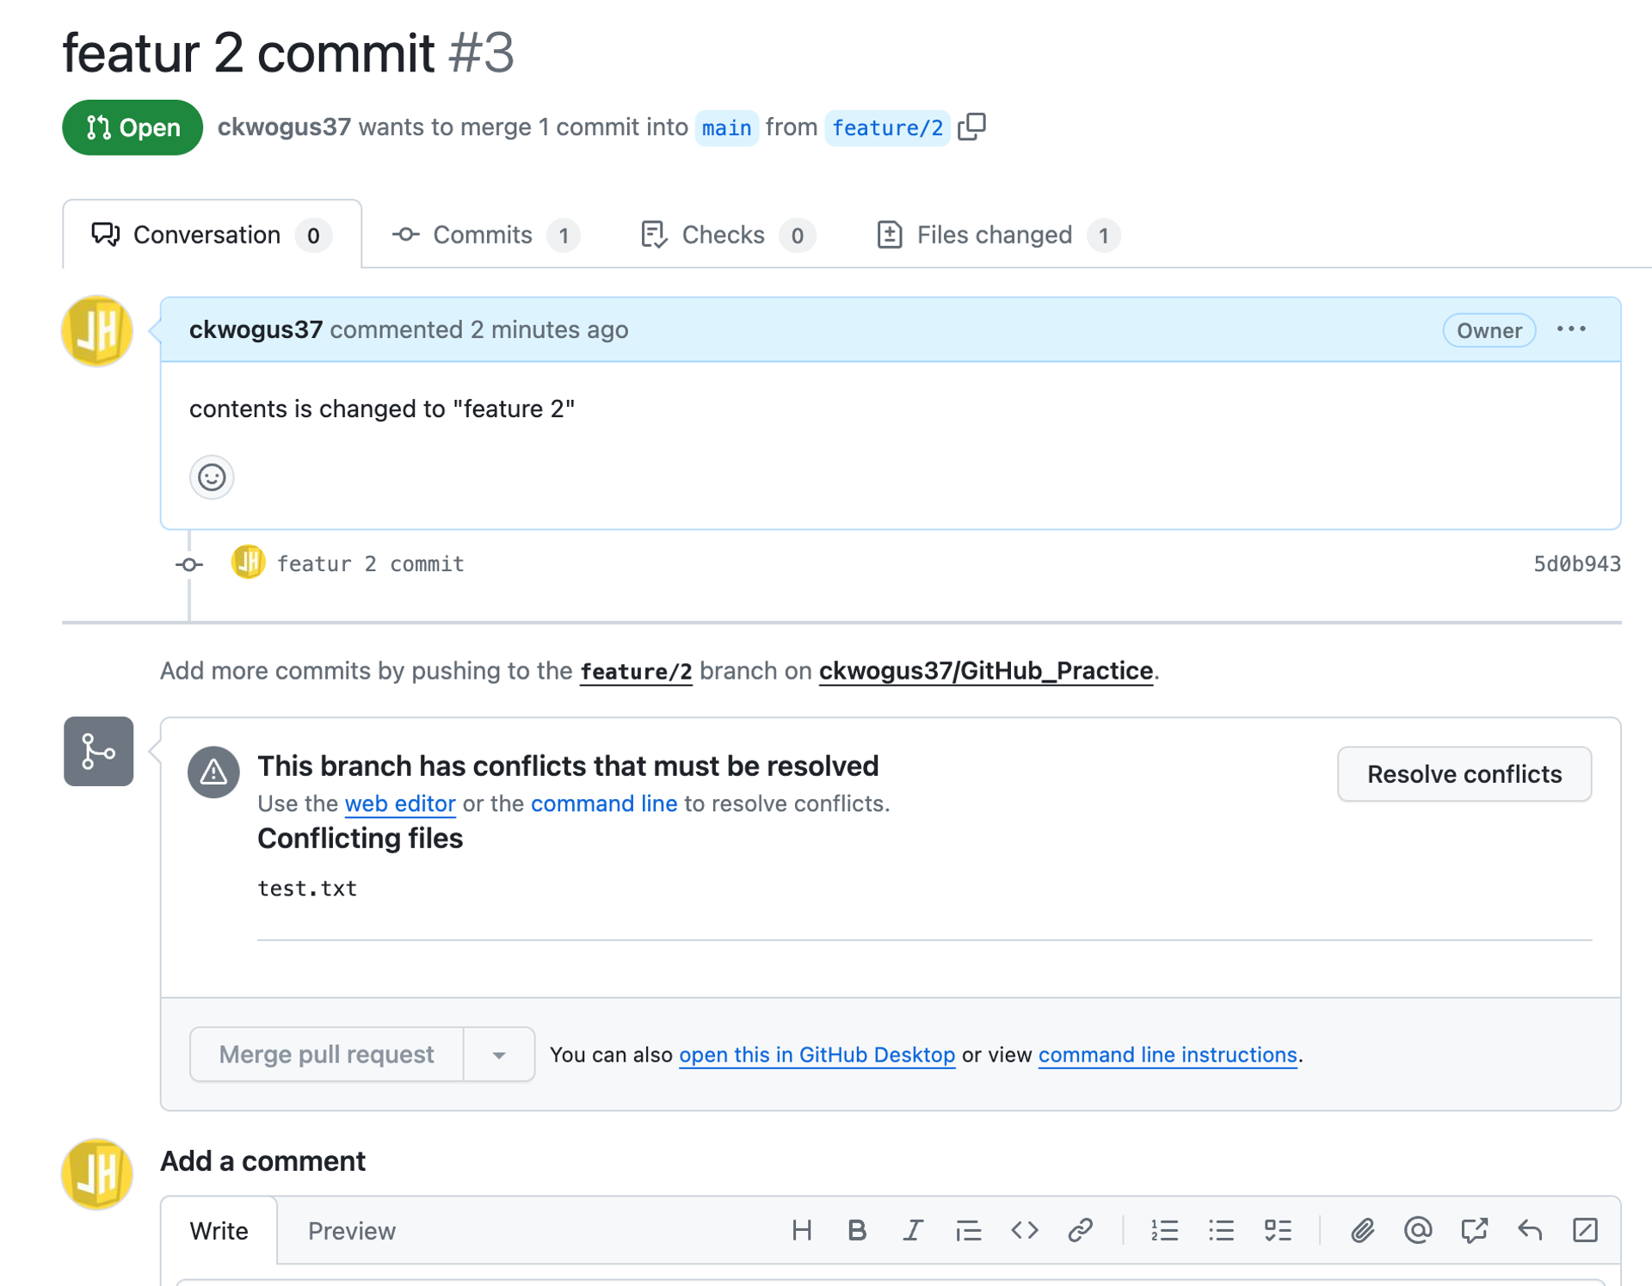Add a heading using the comment toolbar
Viewport: 1652px width, 1286px height.
802,1230
